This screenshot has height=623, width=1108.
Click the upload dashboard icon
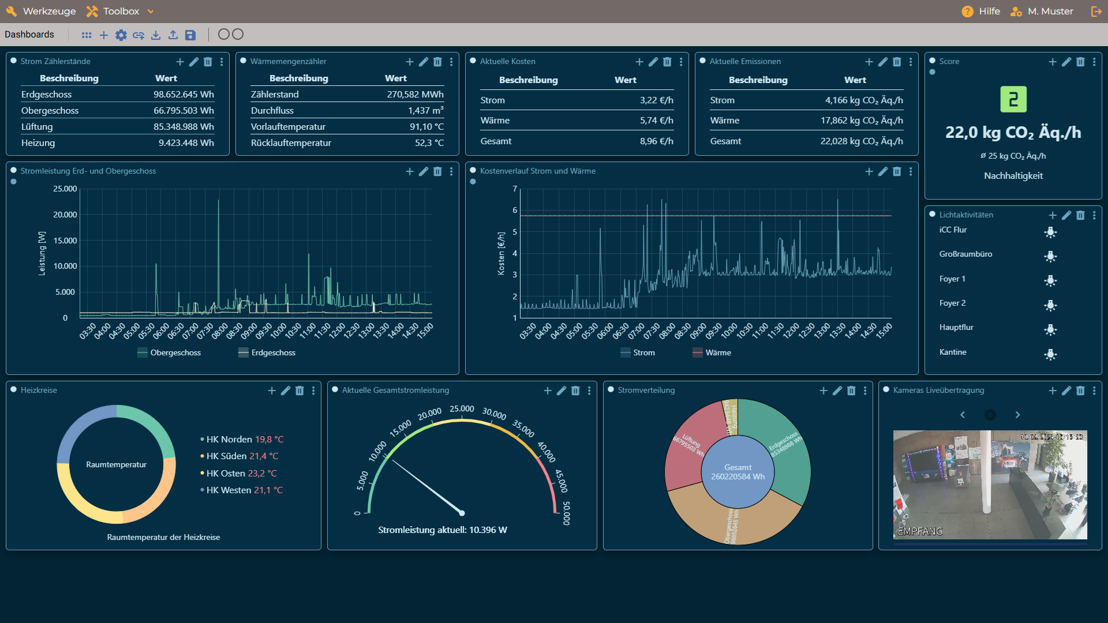point(173,35)
